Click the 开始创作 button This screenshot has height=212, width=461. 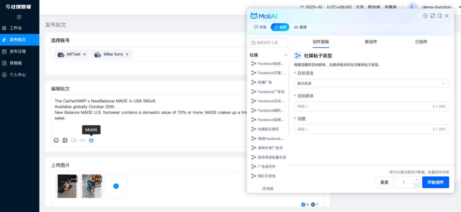pos(435,182)
